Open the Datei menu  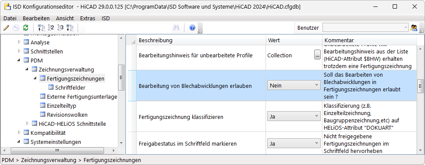[x=10, y=19]
